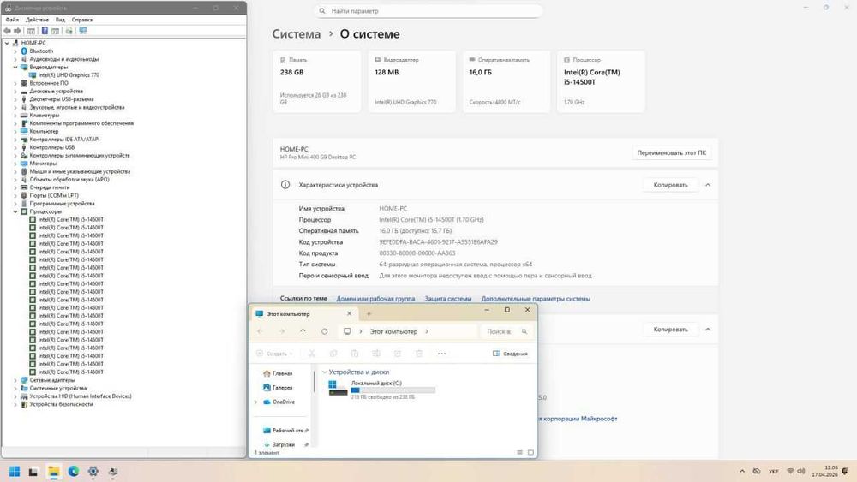The width and height of the screenshot is (857, 482).
Task: Collapse Характеристики устройства section chevron
Action: [708, 185]
